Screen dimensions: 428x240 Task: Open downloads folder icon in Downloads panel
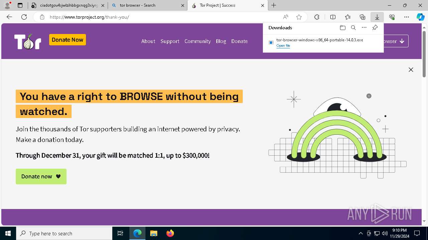click(342, 28)
